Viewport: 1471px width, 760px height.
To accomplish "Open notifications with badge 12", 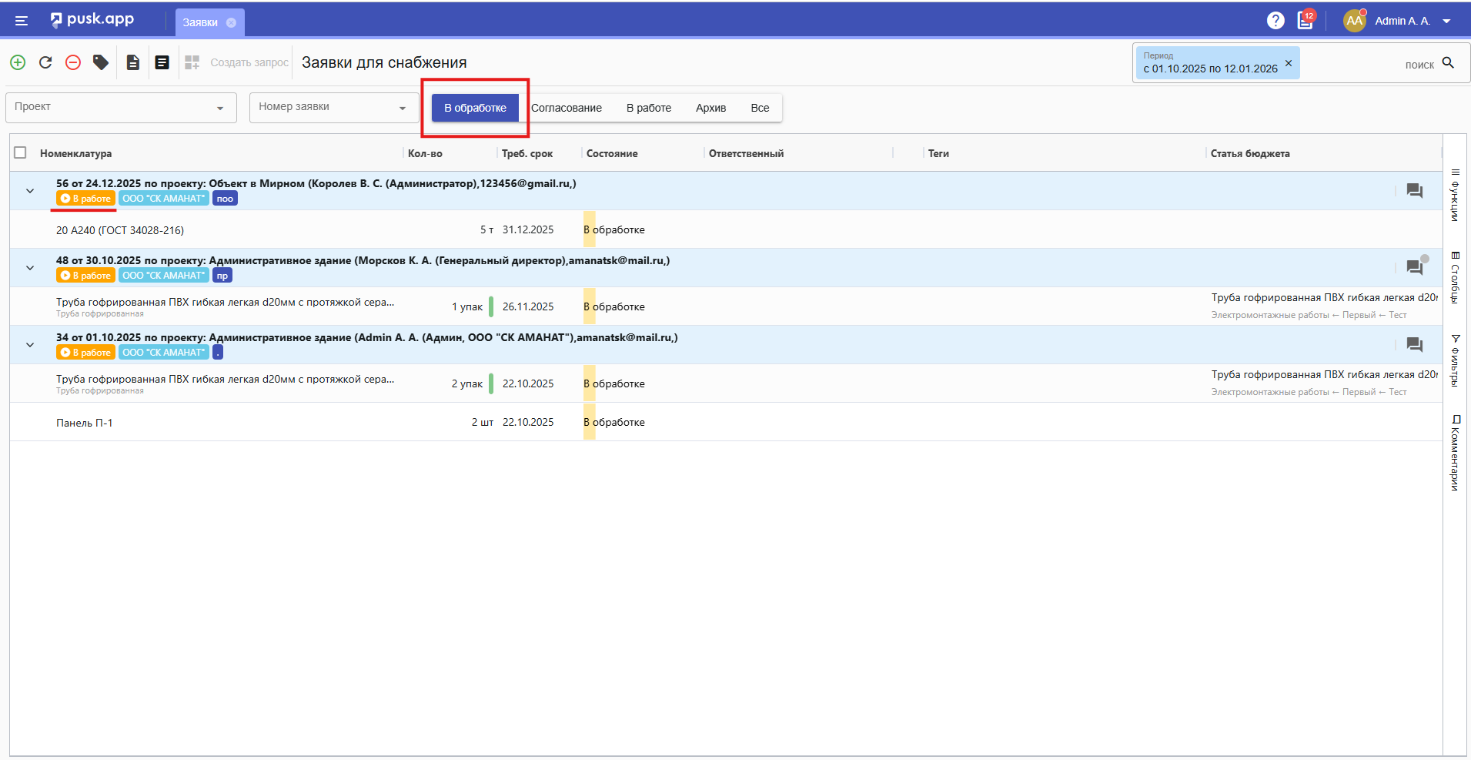I will tap(1306, 21).
